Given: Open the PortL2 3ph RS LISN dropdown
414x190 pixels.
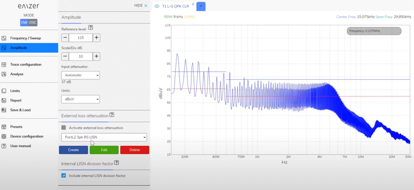Looking at the screenshot, I should click(104, 137).
